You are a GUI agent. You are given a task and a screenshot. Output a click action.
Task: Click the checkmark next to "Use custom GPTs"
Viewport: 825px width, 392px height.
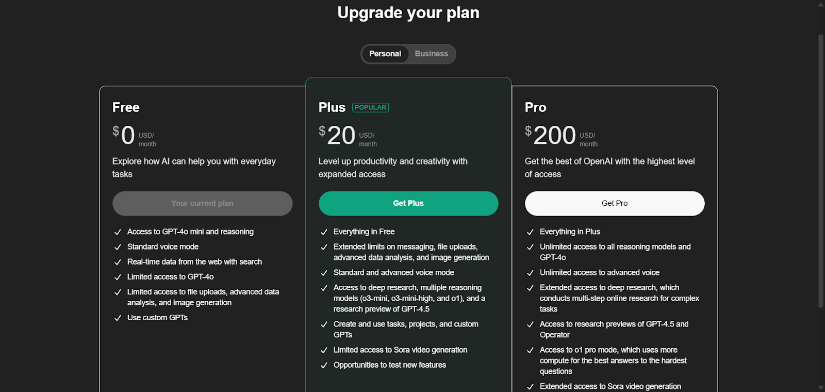tap(118, 318)
